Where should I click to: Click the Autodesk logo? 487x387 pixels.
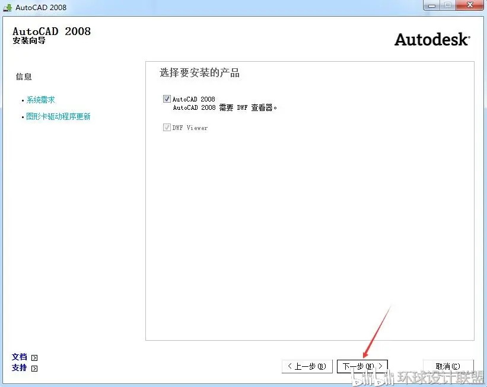tap(432, 40)
